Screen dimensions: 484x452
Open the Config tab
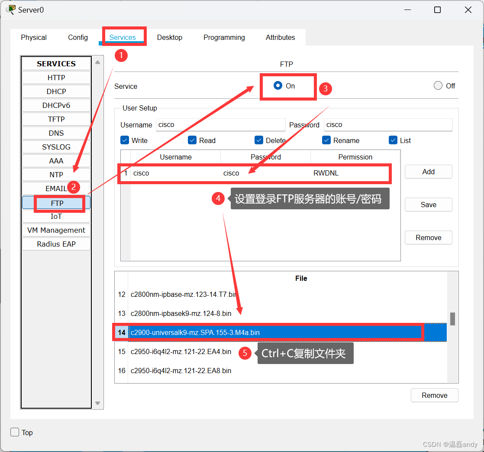point(78,37)
